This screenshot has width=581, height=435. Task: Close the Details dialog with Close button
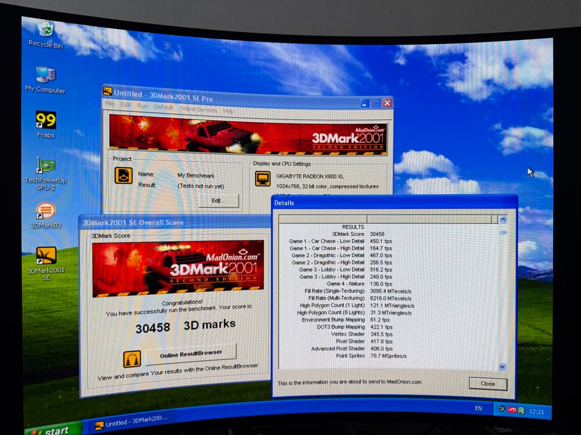pyautogui.click(x=488, y=384)
